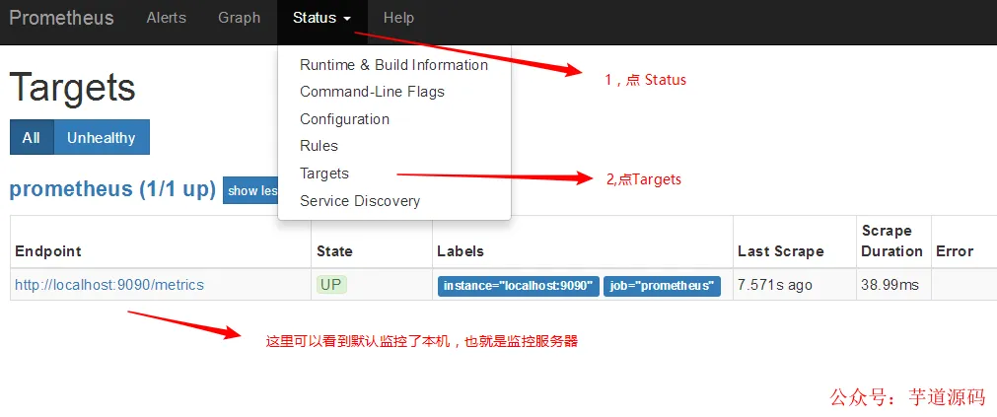Show All targets filter
Viewport: 997px width, 417px height.
(x=32, y=137)
